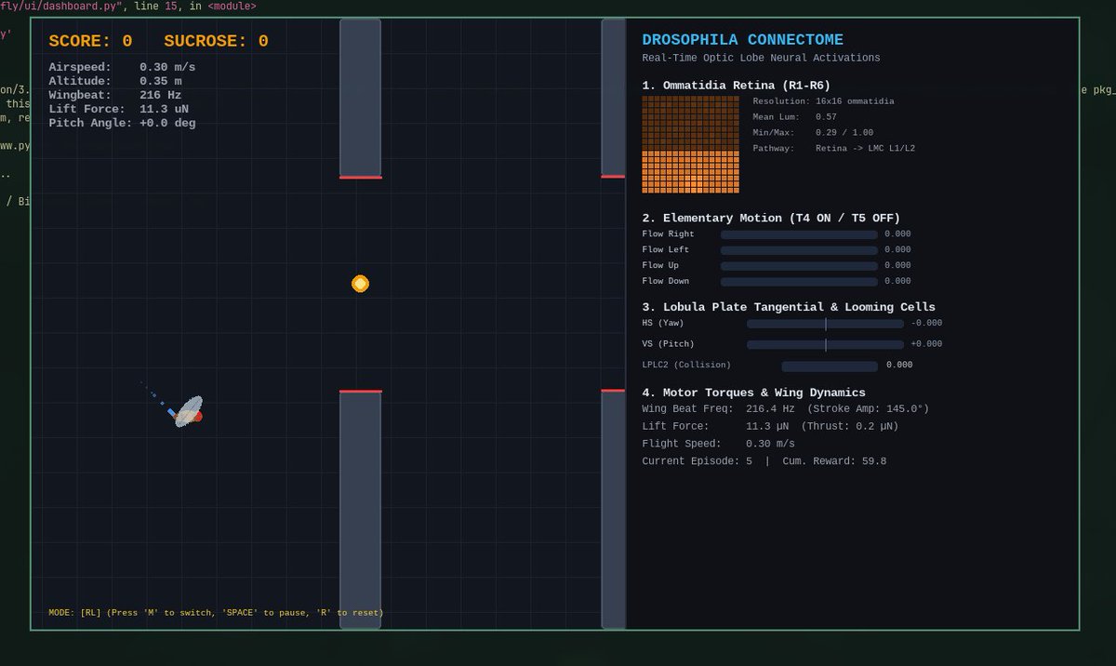1116x666 pixels.
Task: Click the Flow Right activation bar
Action: (799, 234)
